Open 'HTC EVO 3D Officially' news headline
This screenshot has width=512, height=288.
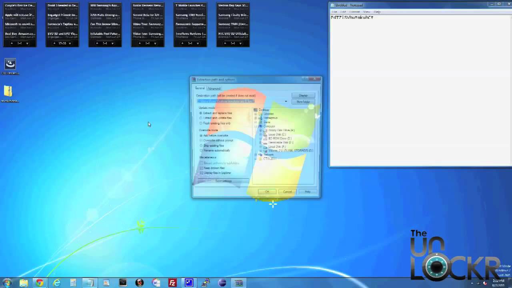pyautogui.click(x=233, y=34)
